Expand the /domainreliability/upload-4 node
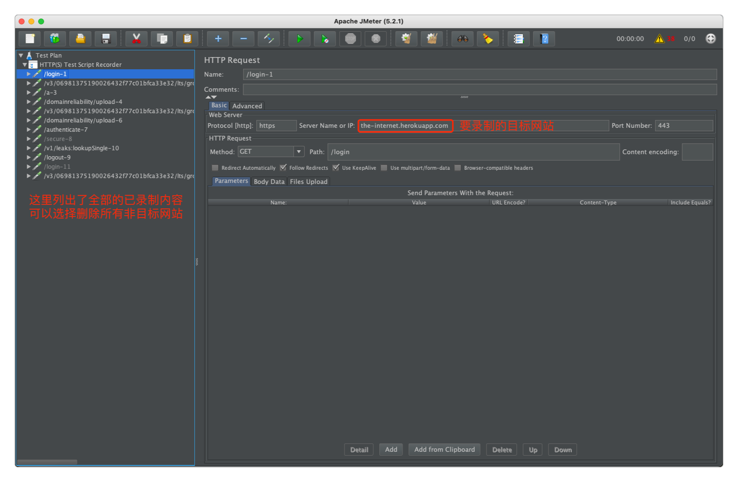This screenshot has height=482, width=738. pos(29,102)
